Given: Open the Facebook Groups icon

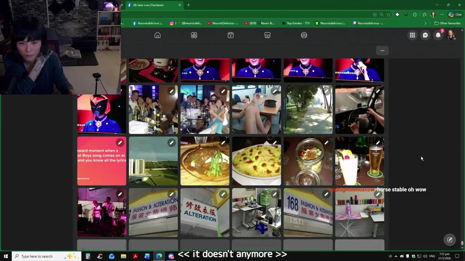Looking at the screenshot, I should 304,35.
